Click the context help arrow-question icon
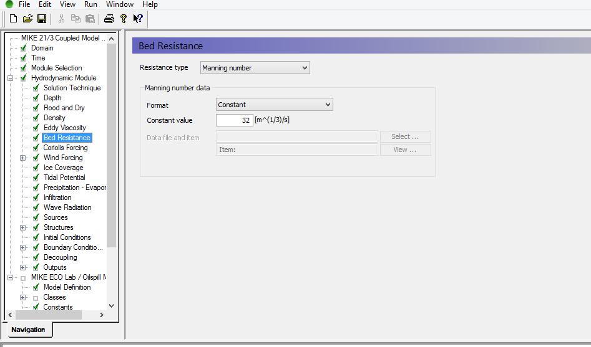Image resolution: width=591 pixels, height=347 pixels. pyautogui.click(x=138, y=19)
